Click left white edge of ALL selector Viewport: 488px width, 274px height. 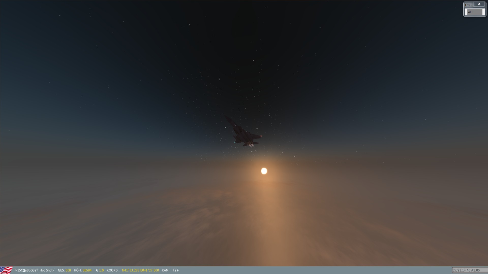(x=466, y=12)
